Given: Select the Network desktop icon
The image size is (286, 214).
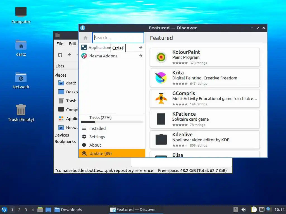Looking at the screenshot, I should point(21,81).
